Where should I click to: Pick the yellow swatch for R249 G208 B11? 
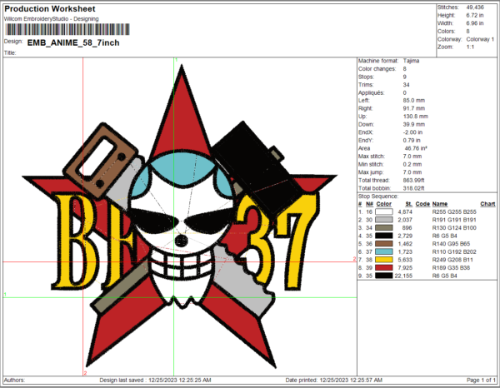coord(383,260)
